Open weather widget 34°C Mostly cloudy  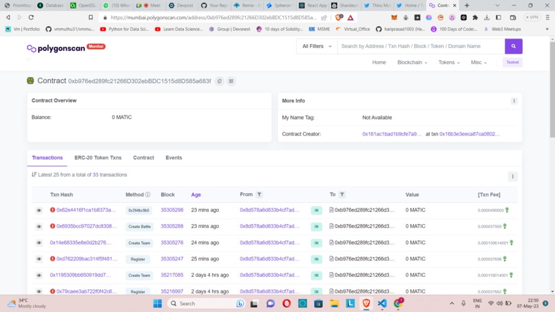point(27,303)
